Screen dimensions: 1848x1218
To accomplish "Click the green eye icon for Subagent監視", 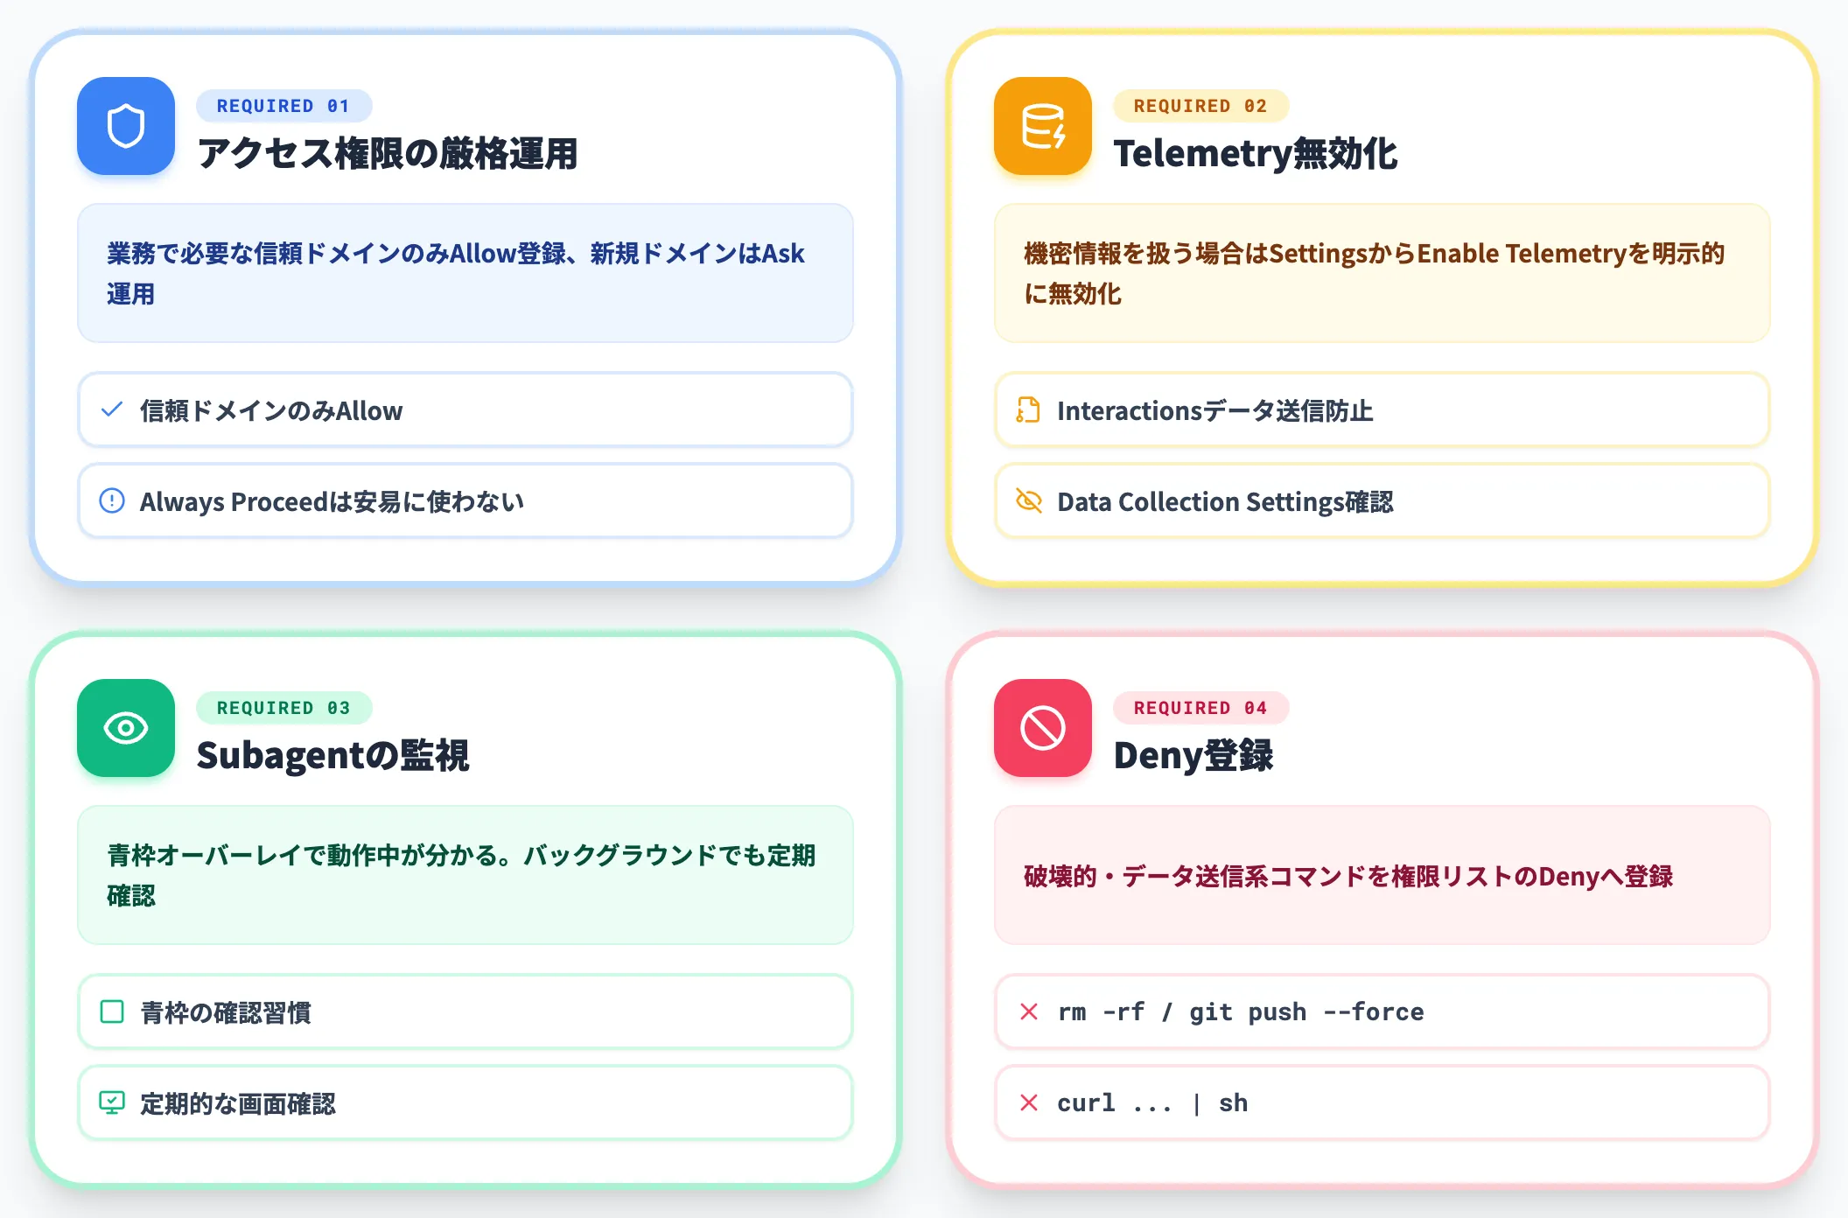I will (126, 728).
